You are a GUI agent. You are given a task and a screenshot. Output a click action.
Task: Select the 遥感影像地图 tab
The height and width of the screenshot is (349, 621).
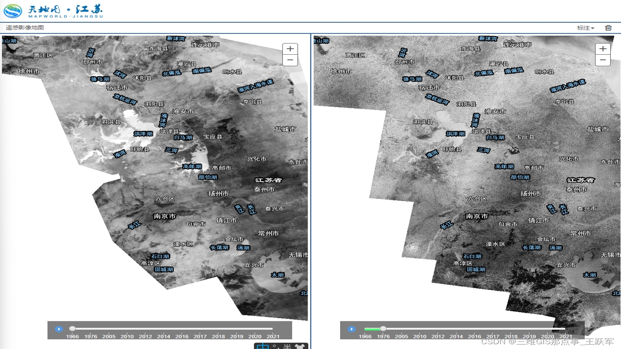[25, 28]
